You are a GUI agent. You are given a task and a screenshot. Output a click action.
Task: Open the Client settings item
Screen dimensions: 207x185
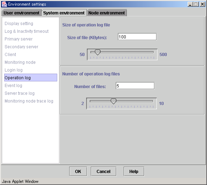click(x=10, y=55)
